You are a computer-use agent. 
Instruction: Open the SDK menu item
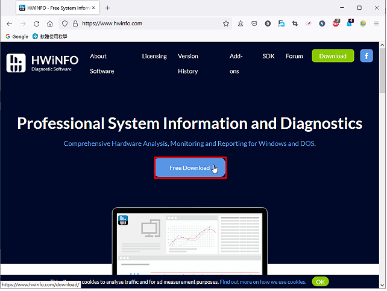point(268,56)
